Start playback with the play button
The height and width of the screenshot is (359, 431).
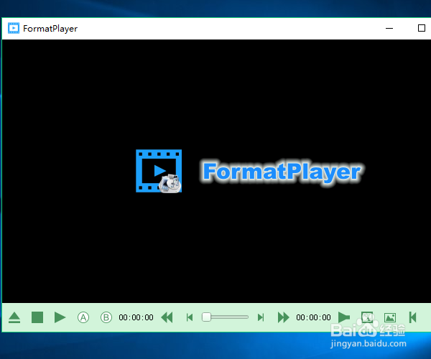click(x=60, y=317)
